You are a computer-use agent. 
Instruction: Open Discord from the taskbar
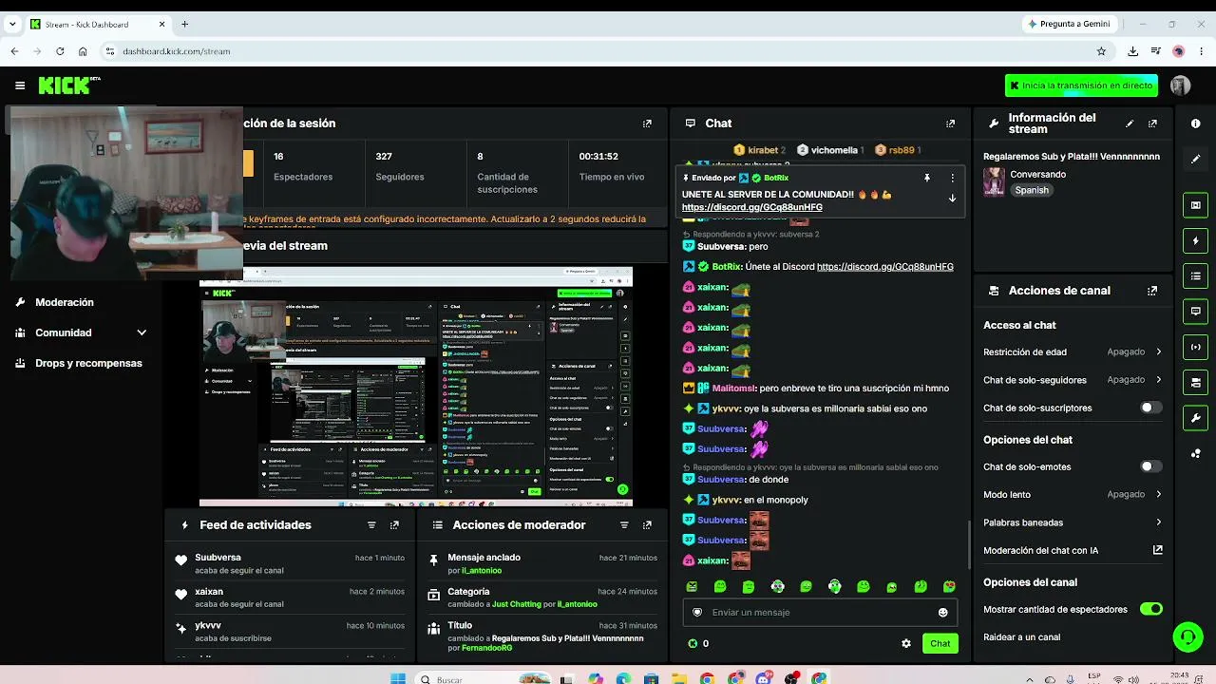point(764,678)
